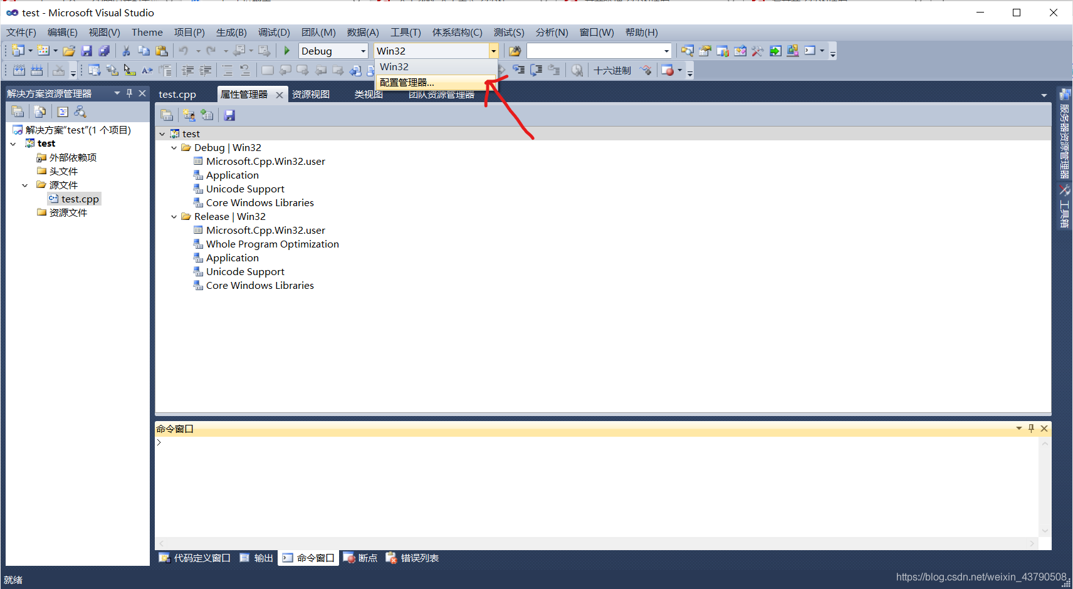This screenshot has height=589, width=1073.
Task: Open the 工具(T) menu
Action: (406, 33)
